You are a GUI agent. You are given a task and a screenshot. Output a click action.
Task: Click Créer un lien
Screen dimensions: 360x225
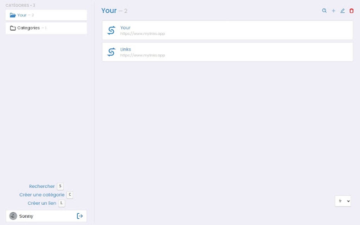(42, 203)
